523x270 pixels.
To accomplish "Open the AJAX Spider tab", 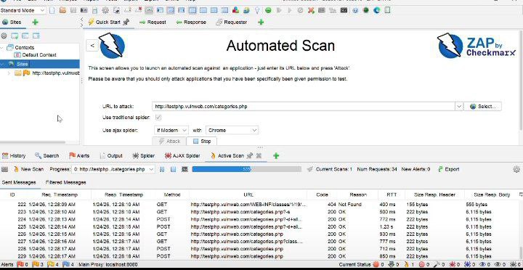I will (182, 155).
